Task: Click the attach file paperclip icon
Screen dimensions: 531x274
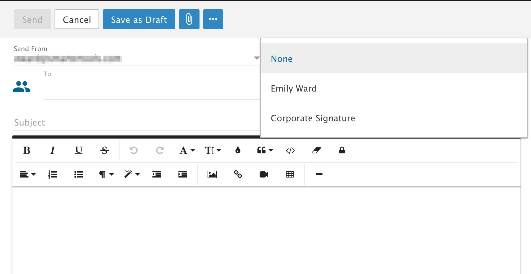Action: click(x=189, y=19)
